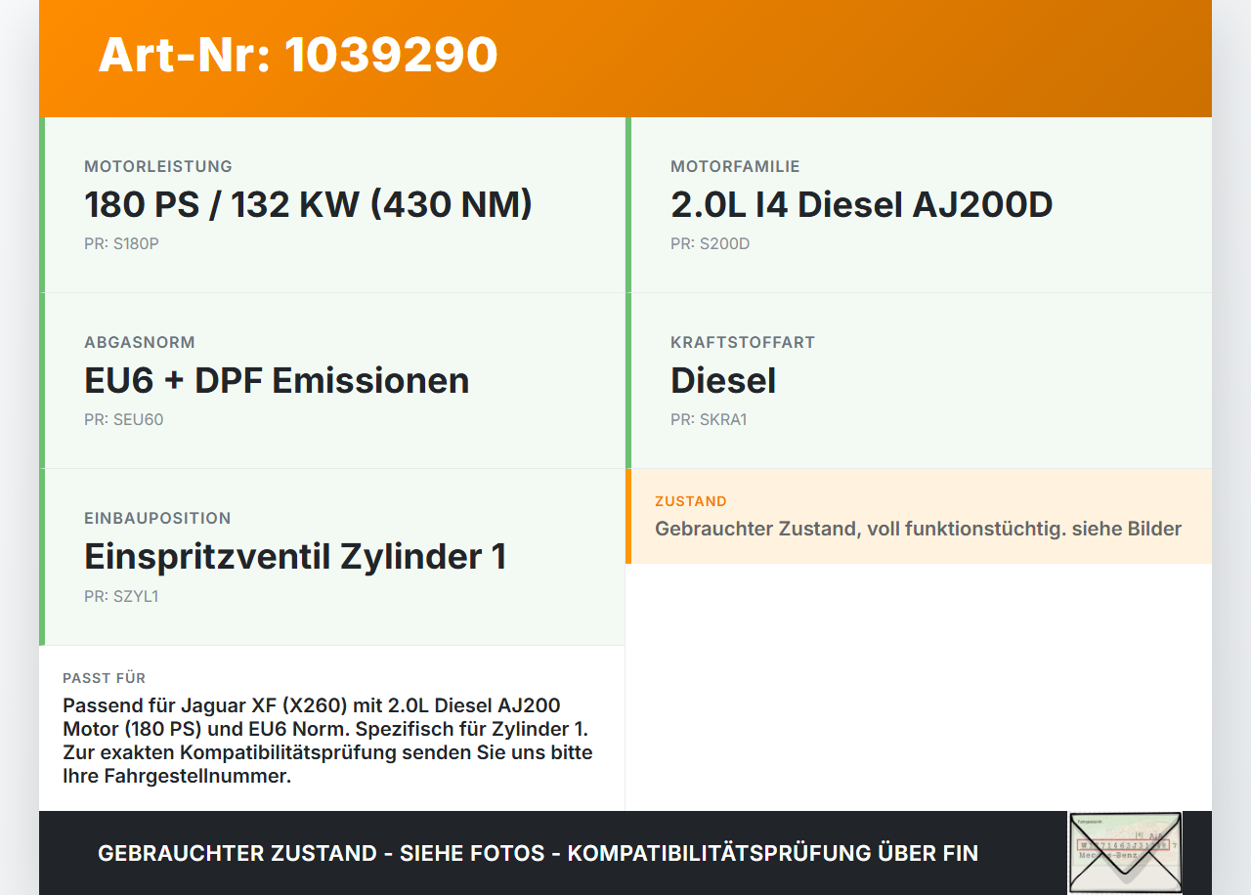The width and height of the screenshot is (1251, 895).
Task: Click the envelope VIN document icon
Action: tap(1125, 852)
